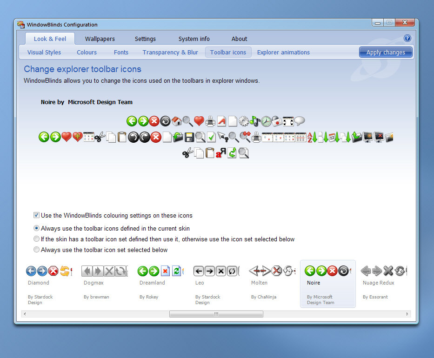Click the floppy disk save icon

point(189,137)
